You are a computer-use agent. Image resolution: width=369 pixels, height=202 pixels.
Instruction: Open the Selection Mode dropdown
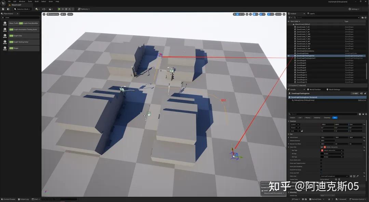[x=22, y=9]
